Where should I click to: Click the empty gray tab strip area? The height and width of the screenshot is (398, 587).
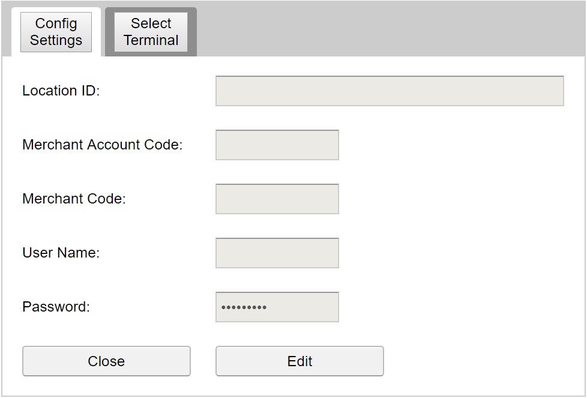pyautogui.click(x=390, y=29)
